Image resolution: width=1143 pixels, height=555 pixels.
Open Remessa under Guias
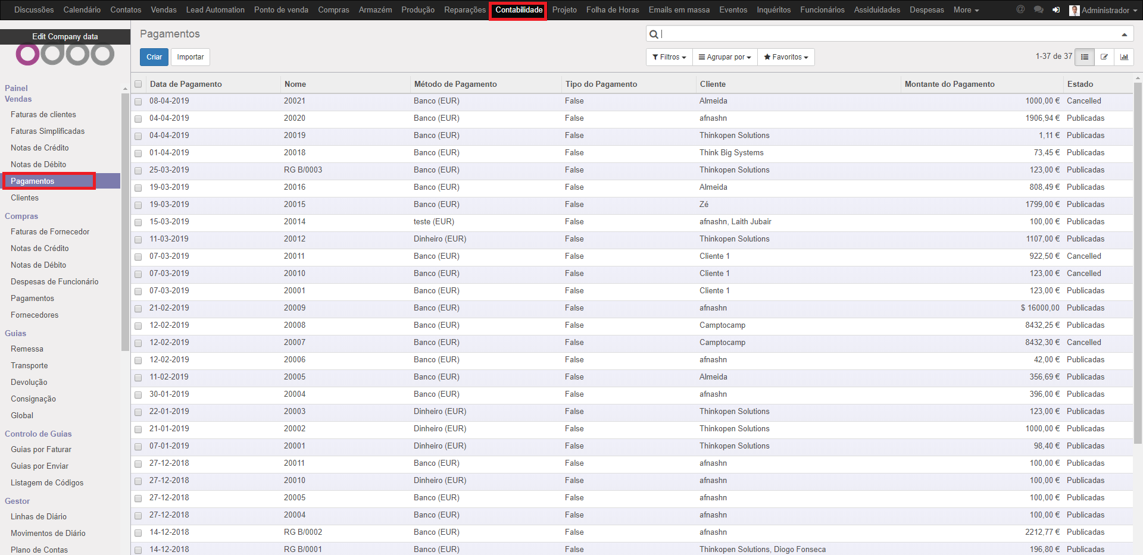27,349
